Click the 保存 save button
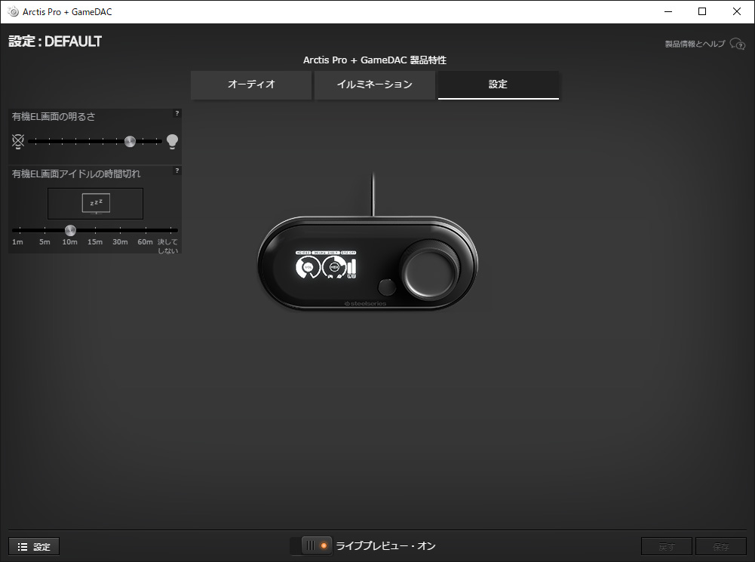Viewport: 755px width, 562px height. [721, 547]
